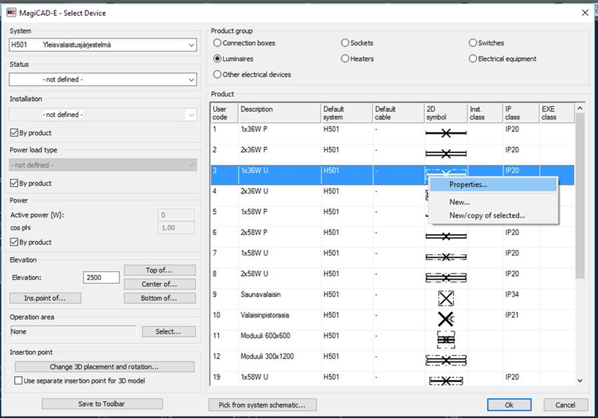The image size is (598, 418).
Task: Click the Cancel button
Action: pyautogui.click(x=565, y=405)
